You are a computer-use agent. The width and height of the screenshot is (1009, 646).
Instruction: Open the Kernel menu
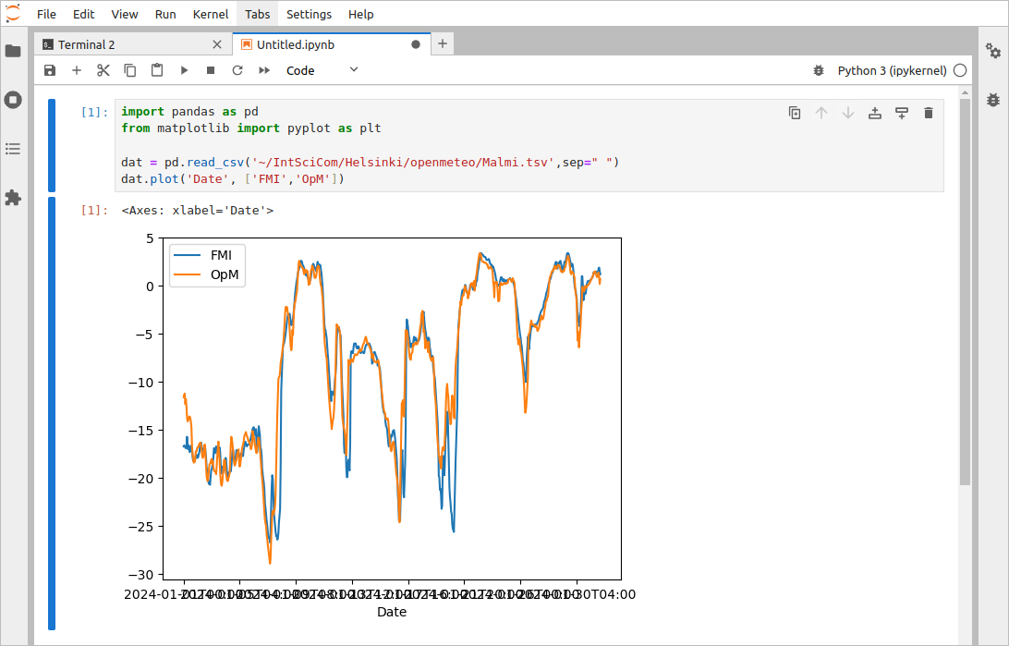[x=211, y=14]
